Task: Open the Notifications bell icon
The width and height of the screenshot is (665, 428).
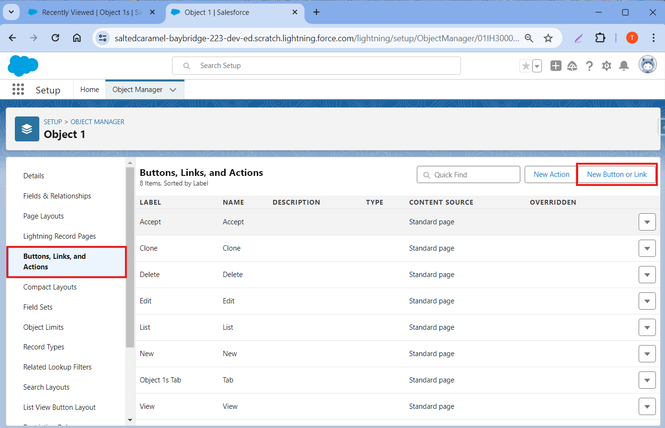Action: 624,66
